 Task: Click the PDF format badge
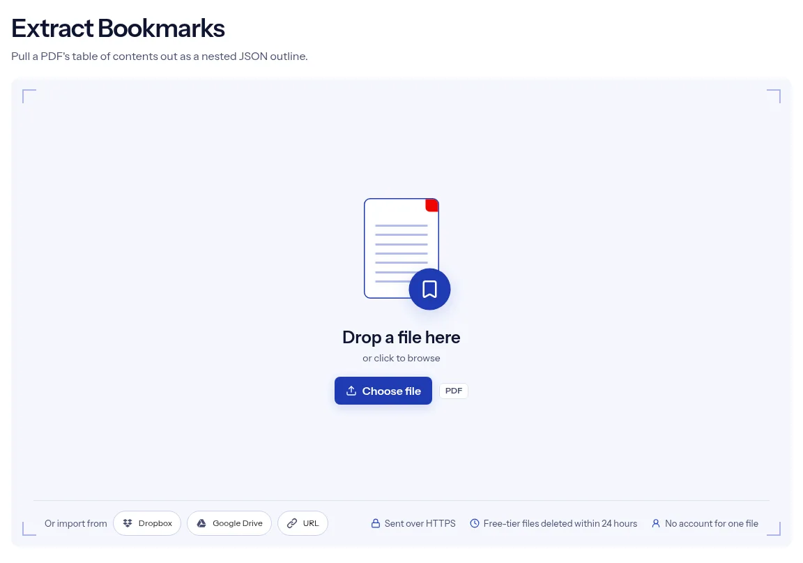tap(453, 391)
